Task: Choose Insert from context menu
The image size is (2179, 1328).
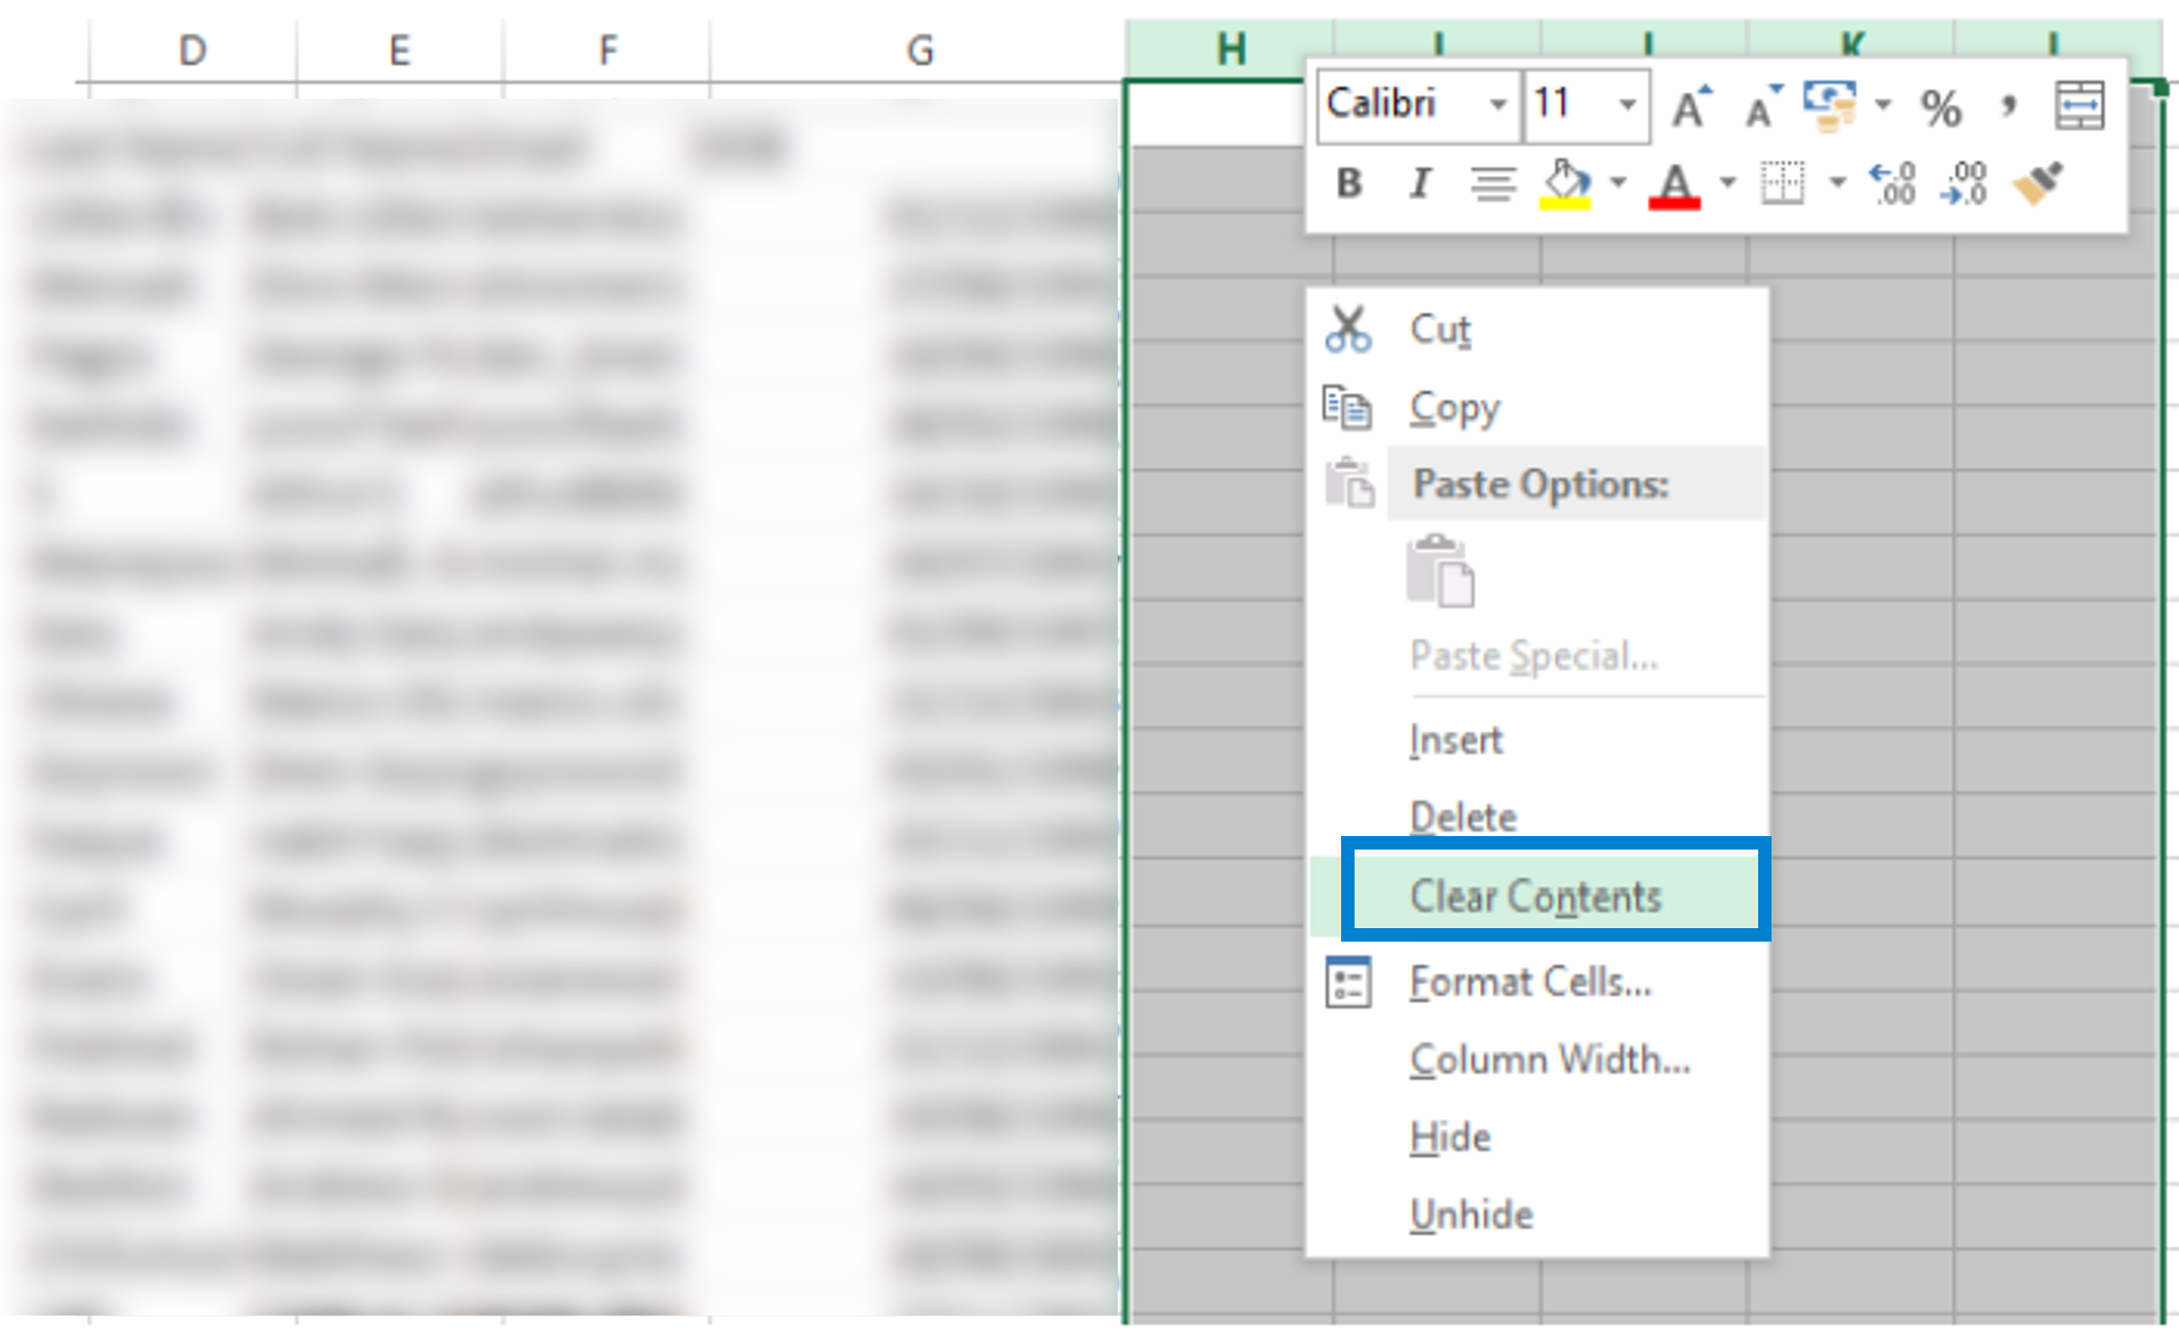Action: coord(1537,740)
